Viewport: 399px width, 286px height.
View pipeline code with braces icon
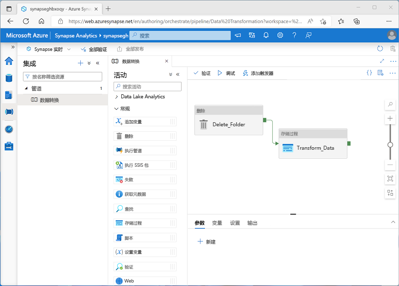(x=369, y=73)
